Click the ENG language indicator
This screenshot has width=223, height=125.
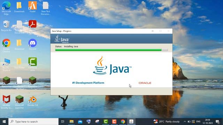click(x=198, y=122)
